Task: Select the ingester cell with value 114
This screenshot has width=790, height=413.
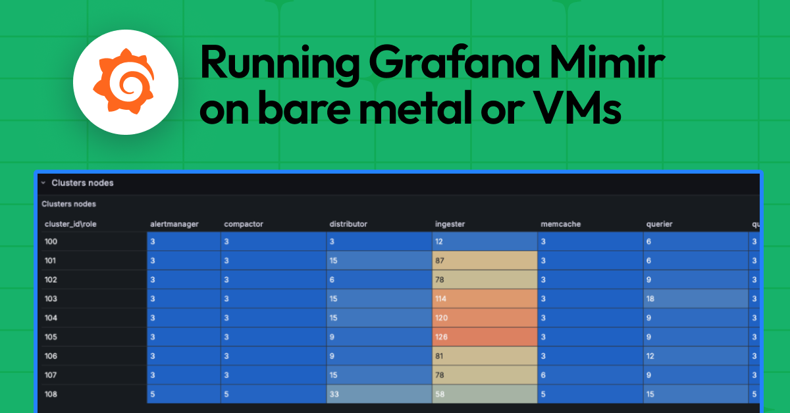Action: pyautogui.click(x=485, y=299)
